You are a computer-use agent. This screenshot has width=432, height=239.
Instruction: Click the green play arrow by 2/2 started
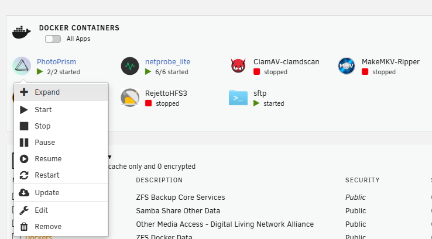click(40, 72)
